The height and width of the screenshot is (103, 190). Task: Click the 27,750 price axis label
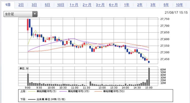click(x=165, y=19)
